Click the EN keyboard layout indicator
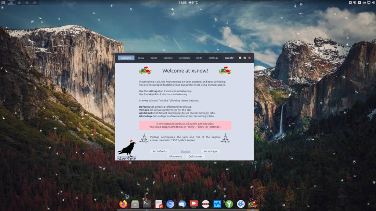This screenshot has width=376, height=211. click(364, 3)
